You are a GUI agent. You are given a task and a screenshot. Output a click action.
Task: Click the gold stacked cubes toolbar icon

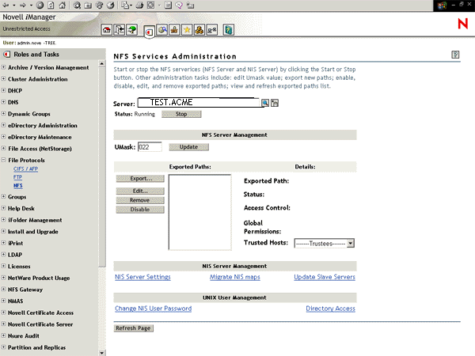(x=199, y=30)
